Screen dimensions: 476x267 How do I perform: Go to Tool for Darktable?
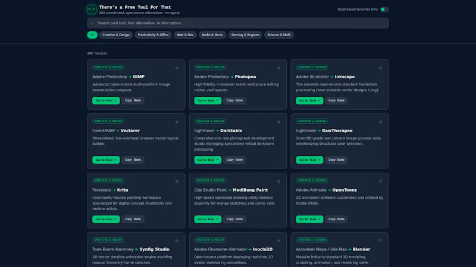(208, 160)
